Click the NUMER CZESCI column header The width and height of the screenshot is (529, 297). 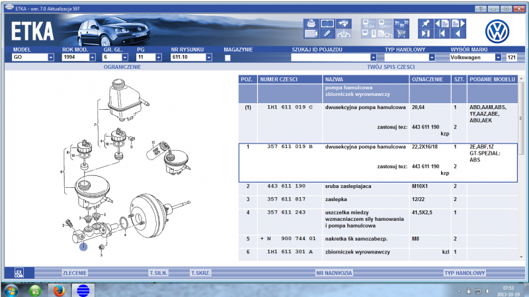coord(290,79)
